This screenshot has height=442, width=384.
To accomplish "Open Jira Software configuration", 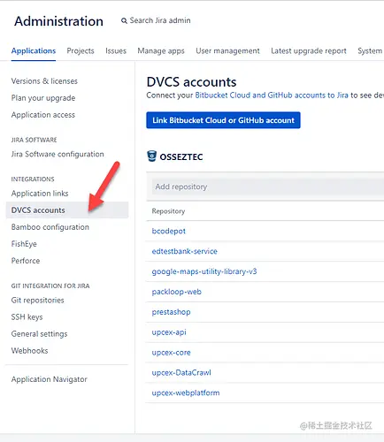I will pyautogui.click(x=58, y=154).
